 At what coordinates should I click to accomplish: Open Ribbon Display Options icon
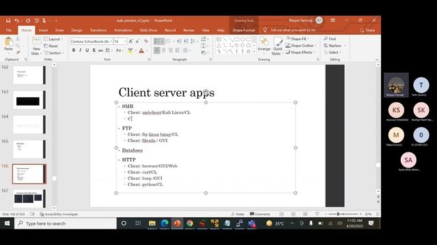pyautogui.click(x=333, y=20)
